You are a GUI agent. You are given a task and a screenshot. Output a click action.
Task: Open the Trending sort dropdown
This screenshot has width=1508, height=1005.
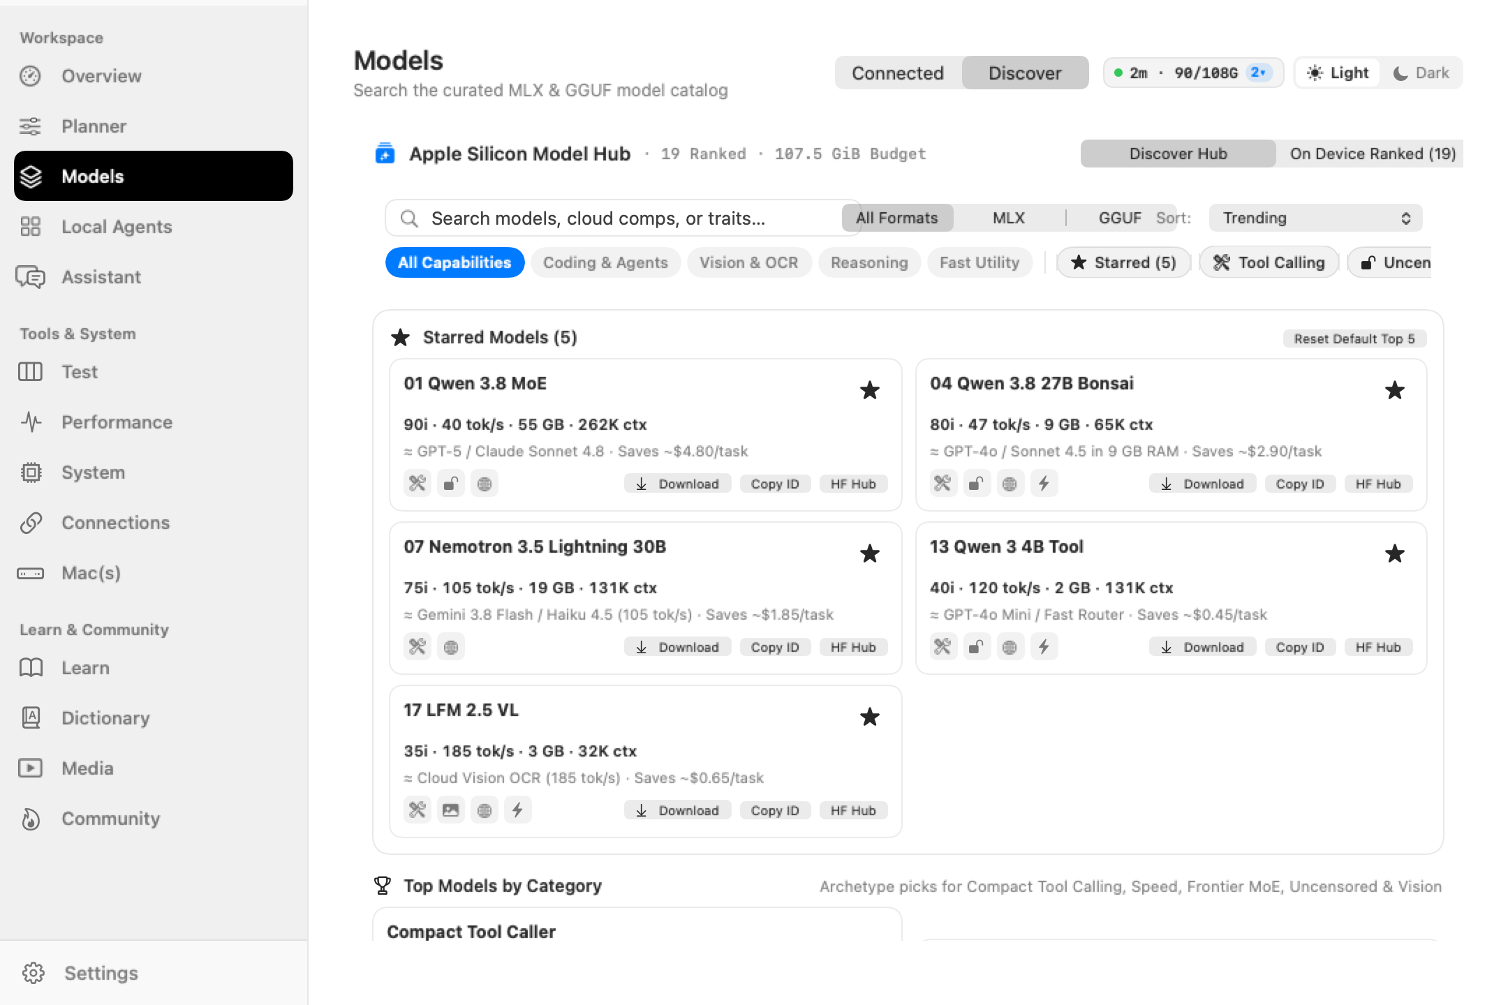coord(1316,218)
